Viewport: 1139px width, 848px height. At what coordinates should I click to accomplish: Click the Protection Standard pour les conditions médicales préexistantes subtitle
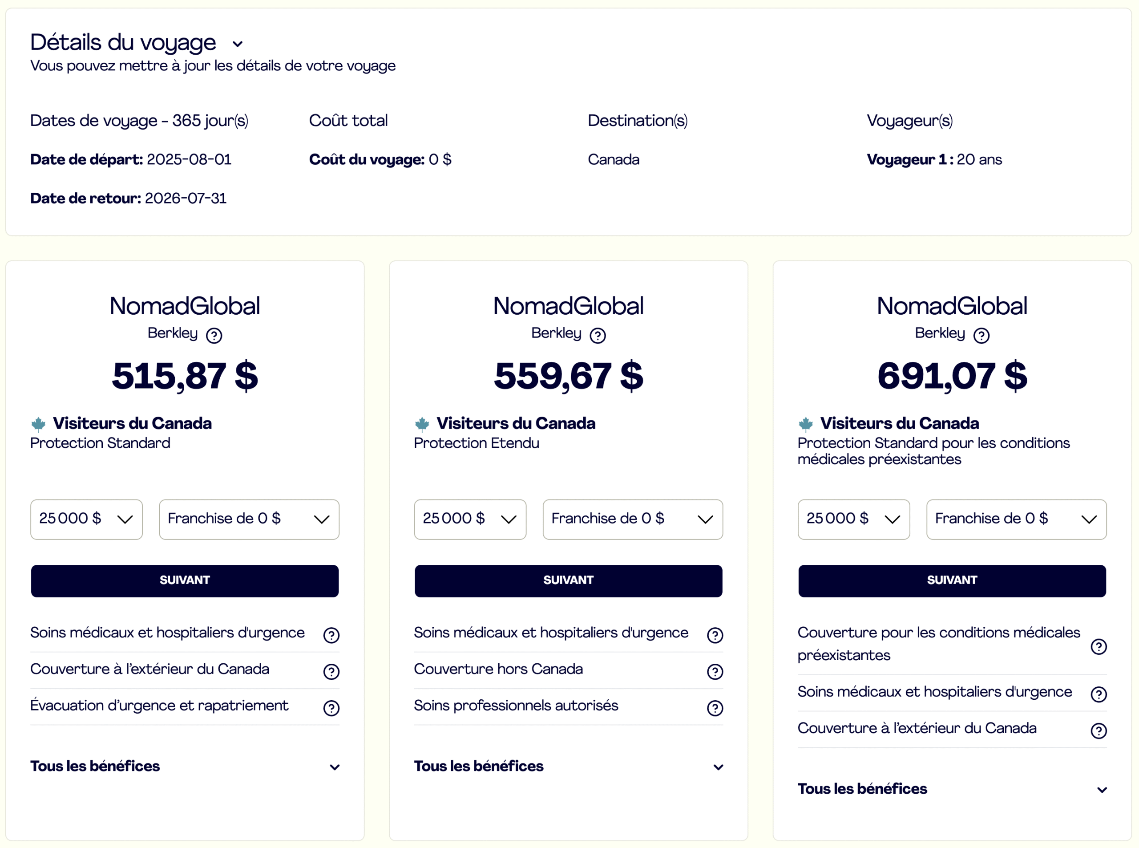934,451
